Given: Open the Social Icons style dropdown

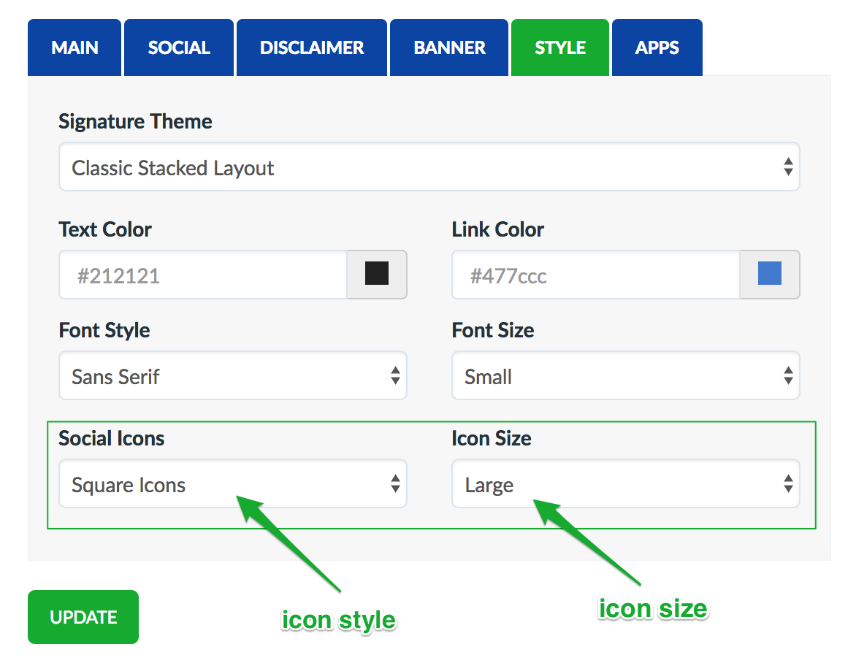Looking at the screenshot, I should click(232, 485).
